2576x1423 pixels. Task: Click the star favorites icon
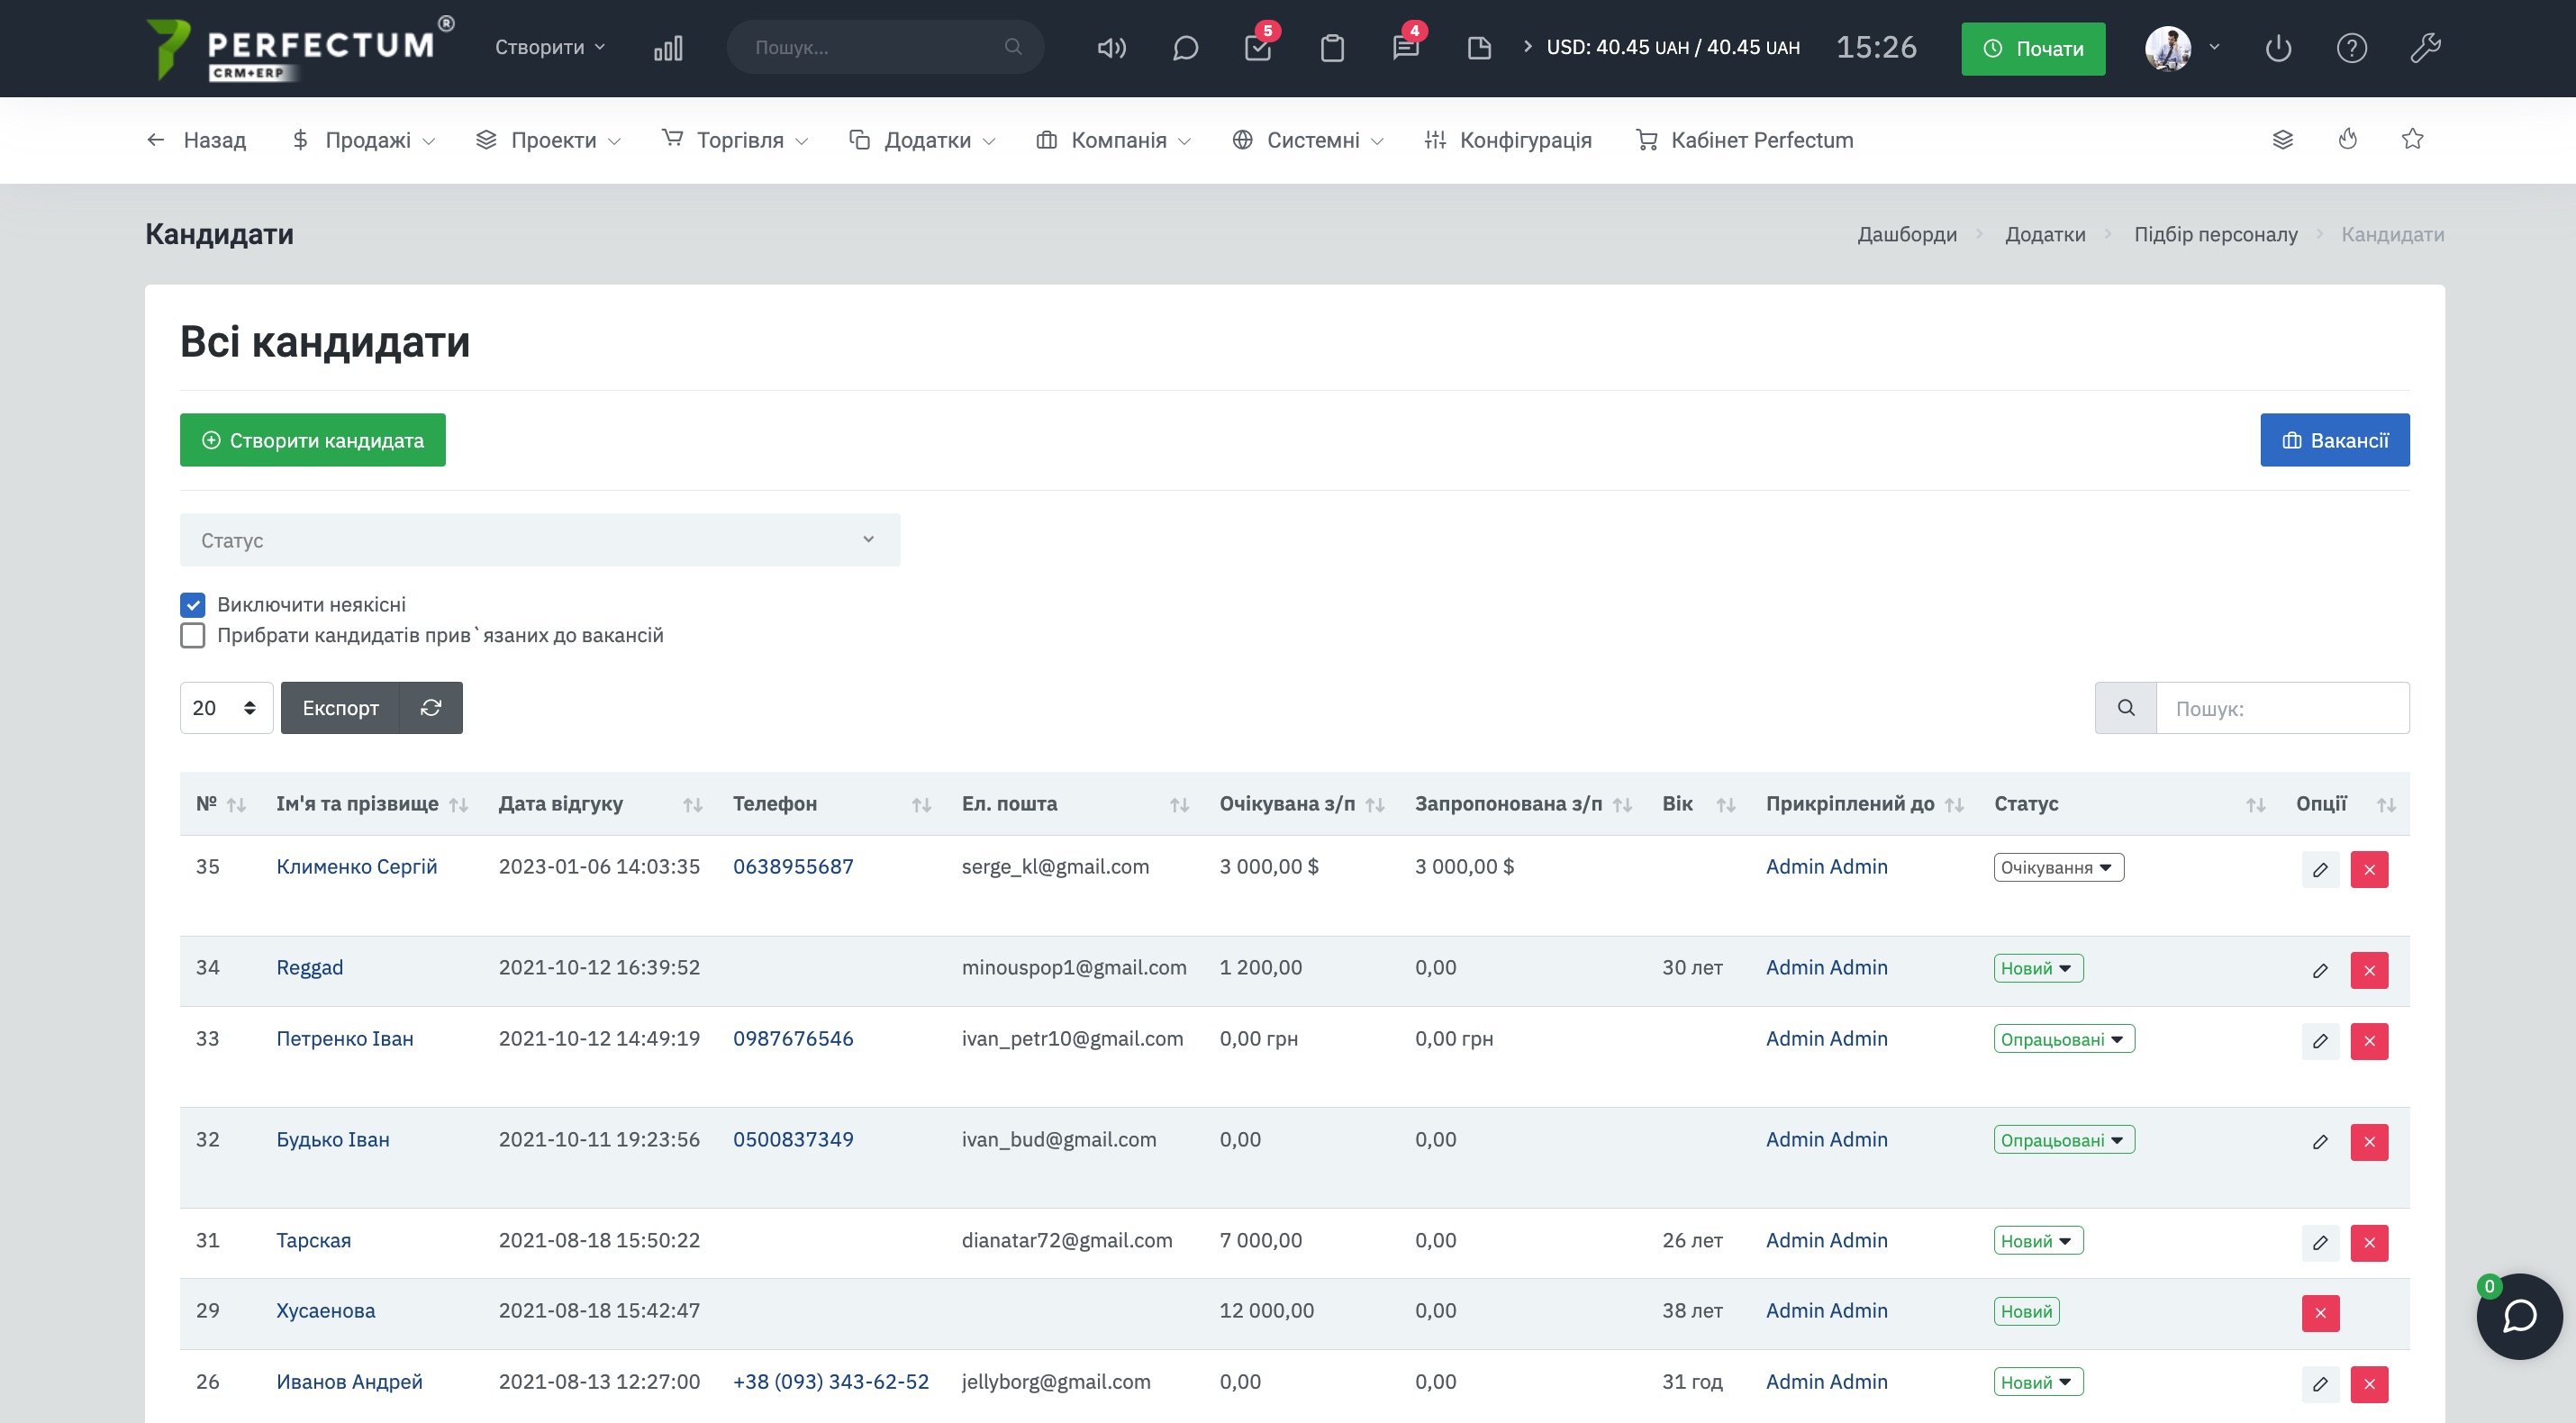[2413, 140]
